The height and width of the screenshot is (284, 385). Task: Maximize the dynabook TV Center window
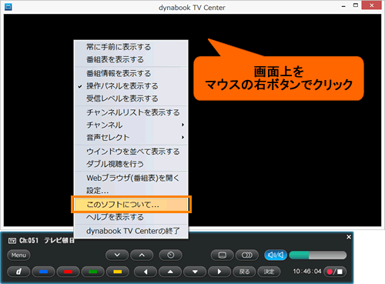[356, 5]
